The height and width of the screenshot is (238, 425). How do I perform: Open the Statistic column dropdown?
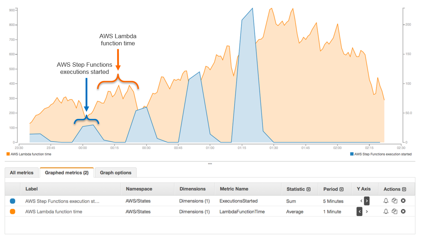pyautogui.click(x=309, y=189)
